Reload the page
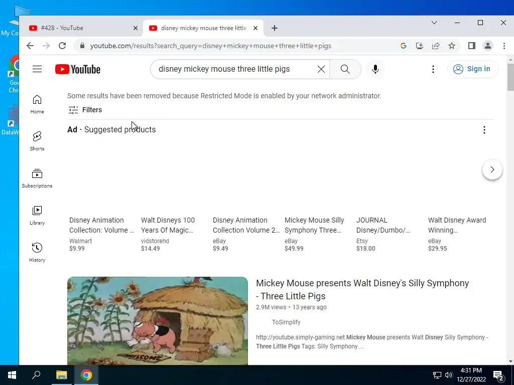 (x=62, y=46)
